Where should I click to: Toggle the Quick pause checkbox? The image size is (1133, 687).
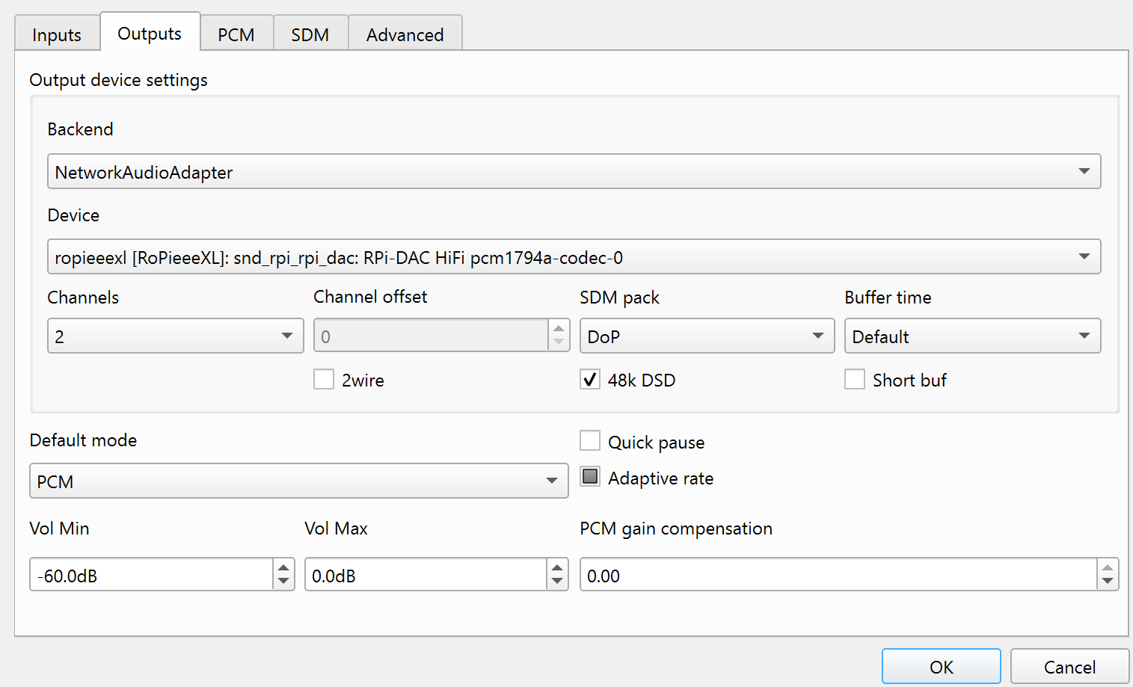coord(590,441)
